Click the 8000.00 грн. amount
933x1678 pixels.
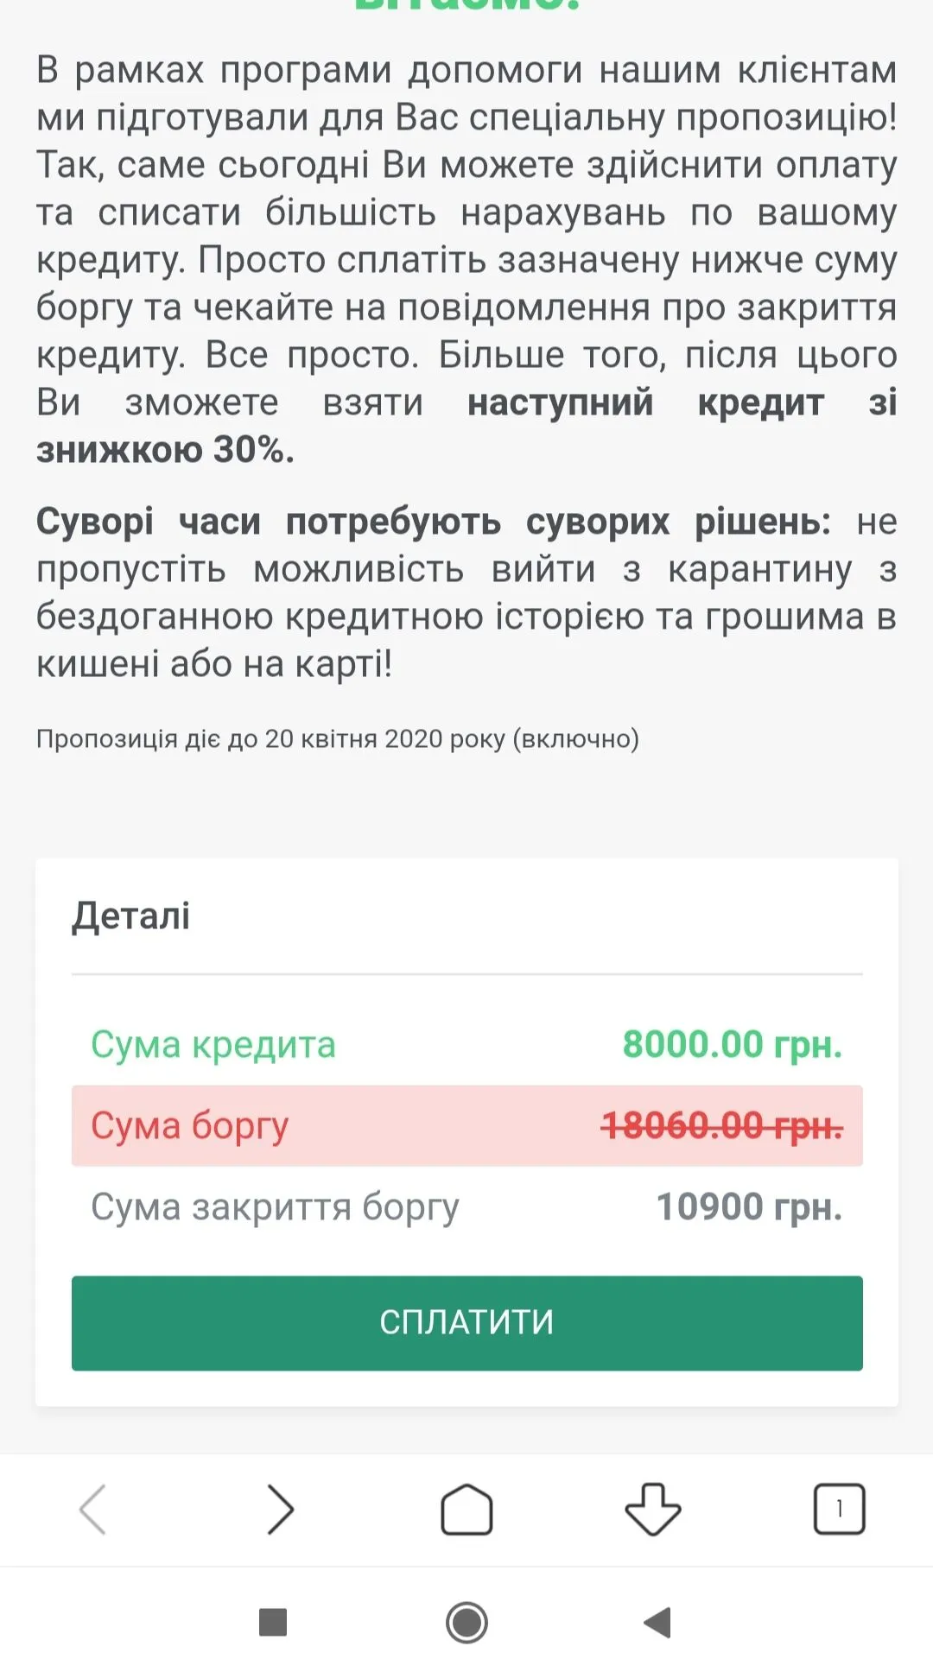point(732,1045)
